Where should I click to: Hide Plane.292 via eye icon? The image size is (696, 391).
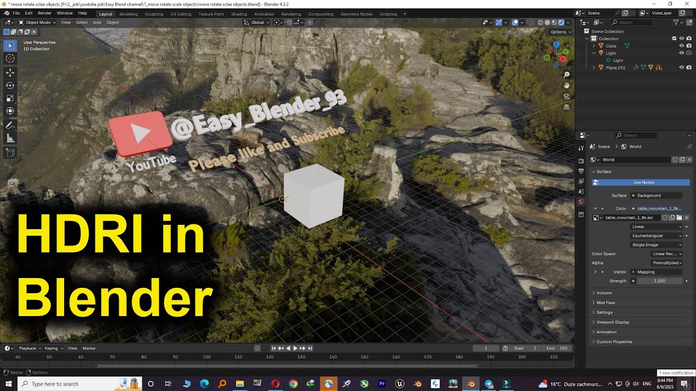681,67
